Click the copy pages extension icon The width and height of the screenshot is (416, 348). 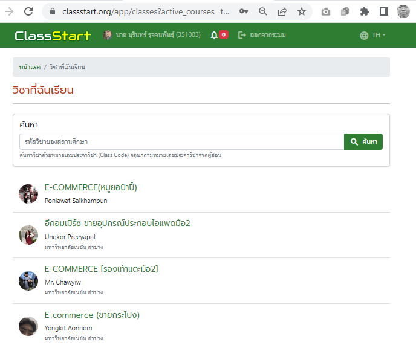pyautogui.click(x=345, y=11)
